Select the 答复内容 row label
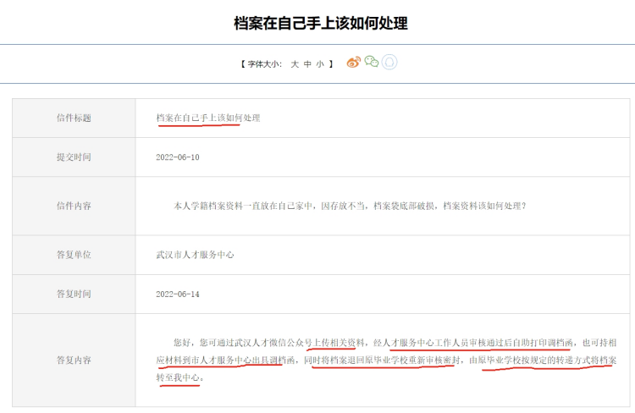Viewport: 635px width, 413px height. click(74, 360)
